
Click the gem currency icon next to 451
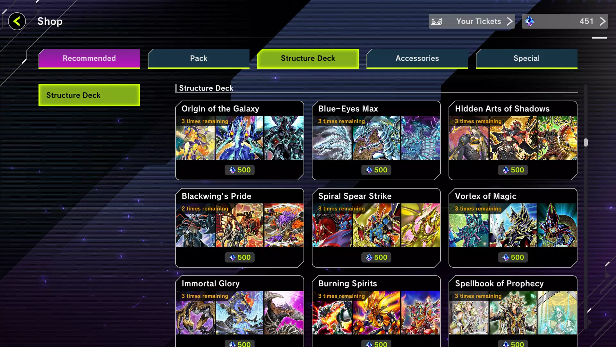pyautogui.click(x=529, y=22)
